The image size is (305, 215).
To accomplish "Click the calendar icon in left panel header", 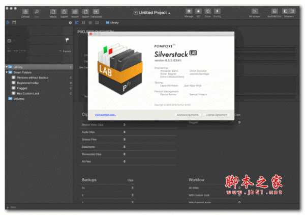I will pyautogui.click(x=14, y=22).
